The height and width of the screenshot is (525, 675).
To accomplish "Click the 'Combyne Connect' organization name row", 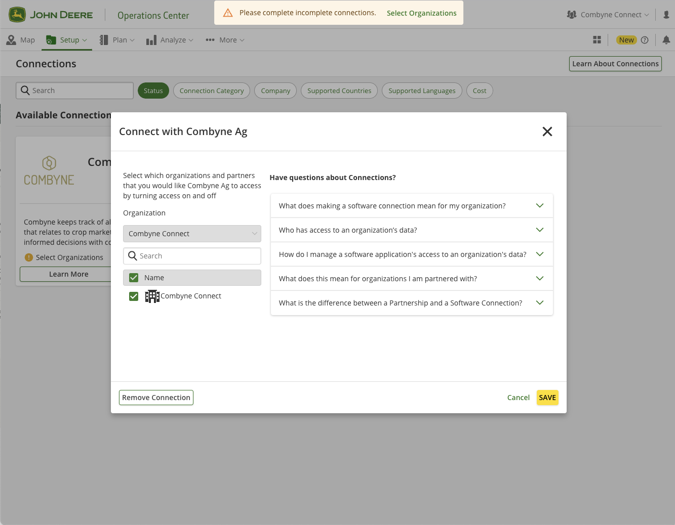I will pos(192,296).
